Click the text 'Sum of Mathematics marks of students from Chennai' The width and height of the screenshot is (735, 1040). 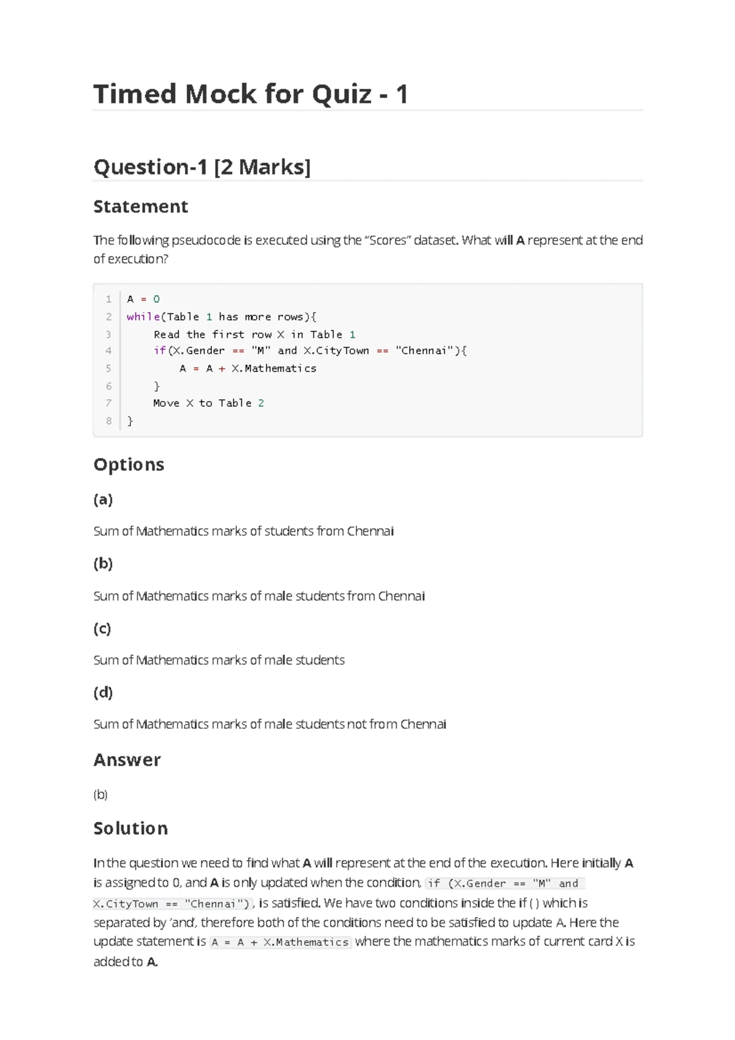tap(244, 531)
